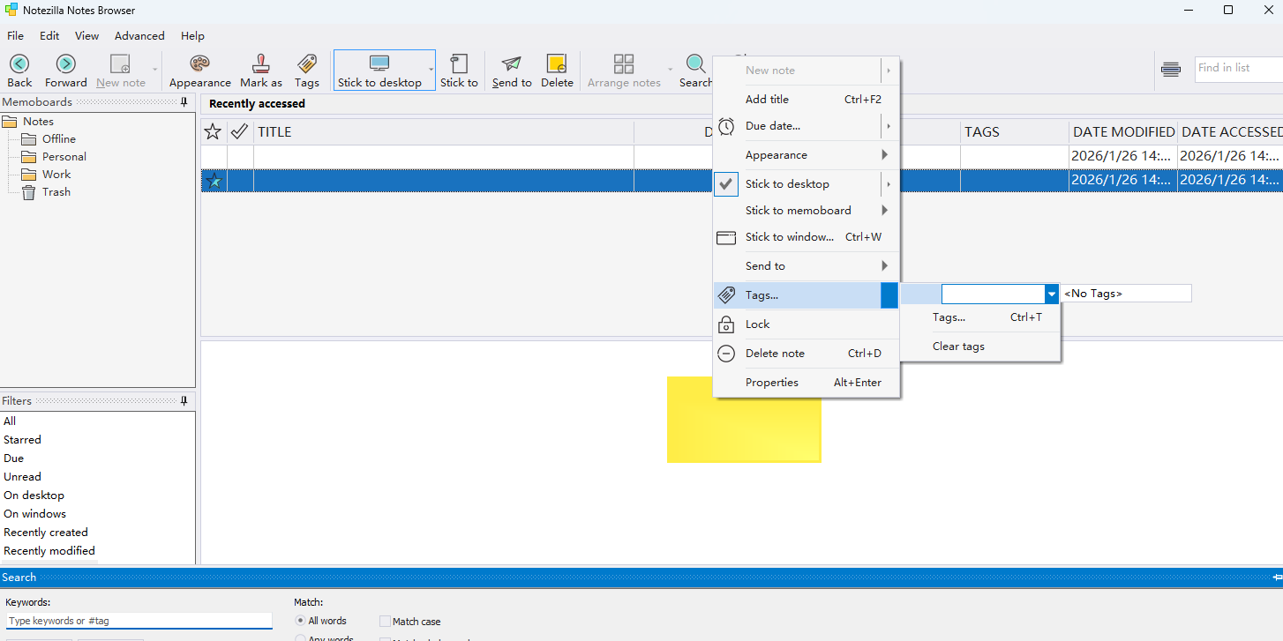Viewport: 1283px width, 641px height.
Task: Click the Send to paper plane icon
Action: click(512, 64)
